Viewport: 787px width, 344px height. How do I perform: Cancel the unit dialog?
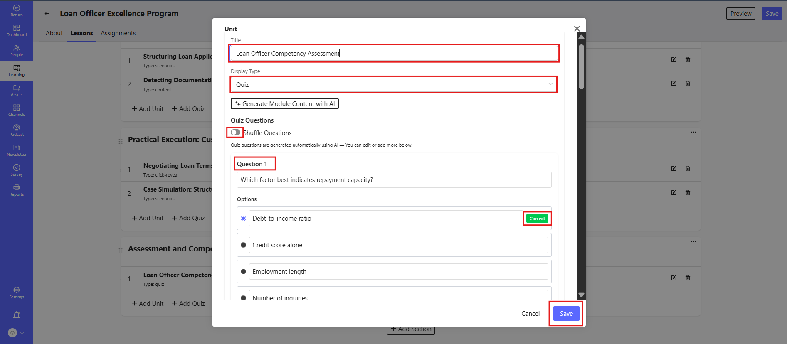[x=530, y=314]
